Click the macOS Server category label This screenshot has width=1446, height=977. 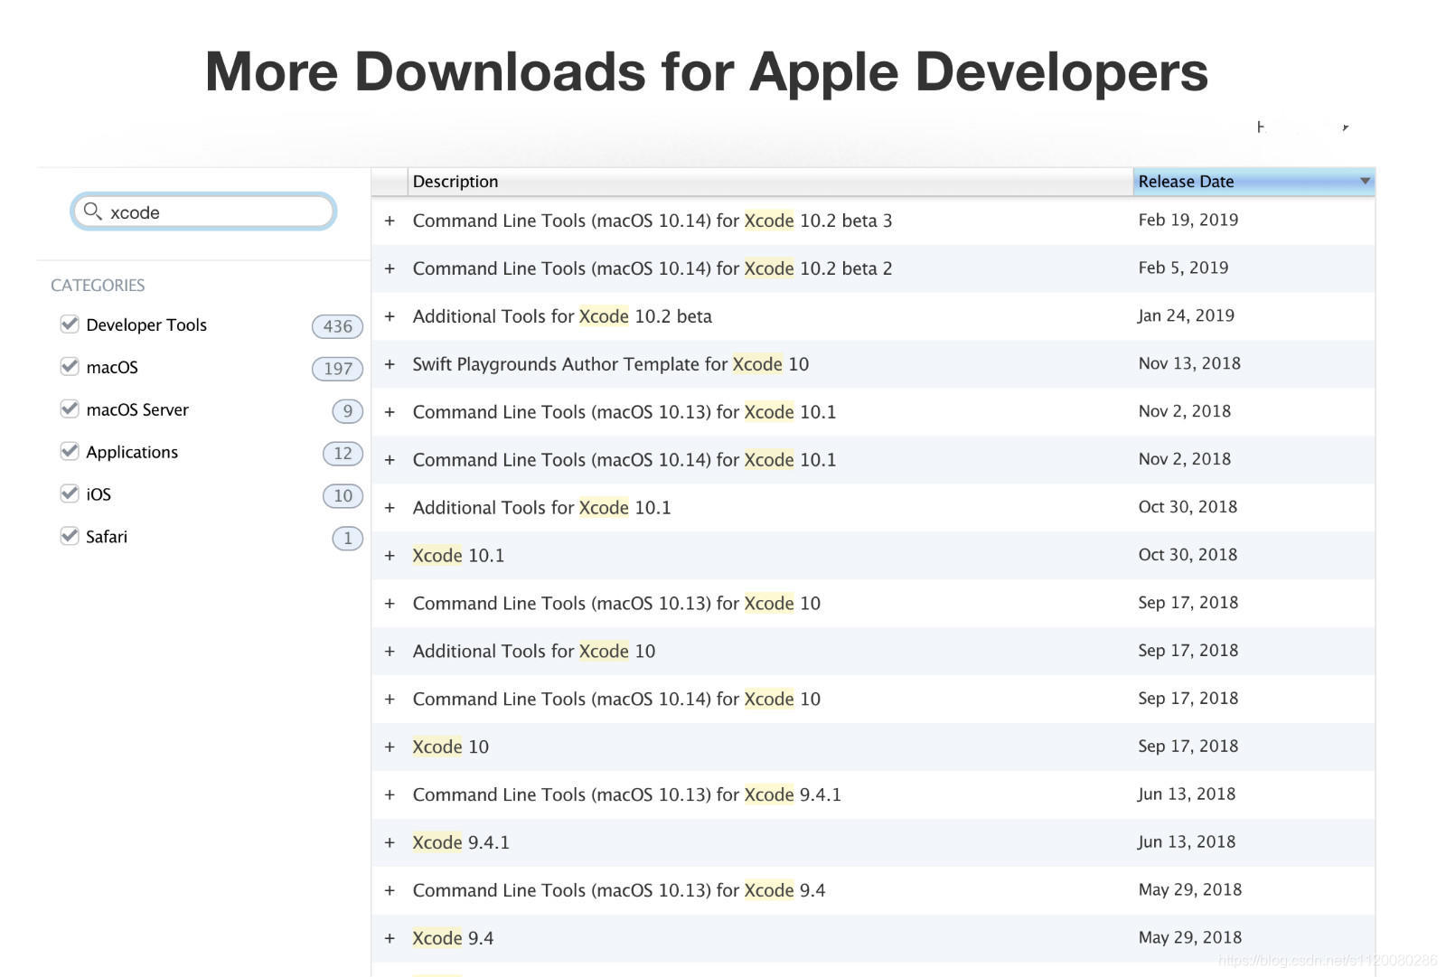137,409
